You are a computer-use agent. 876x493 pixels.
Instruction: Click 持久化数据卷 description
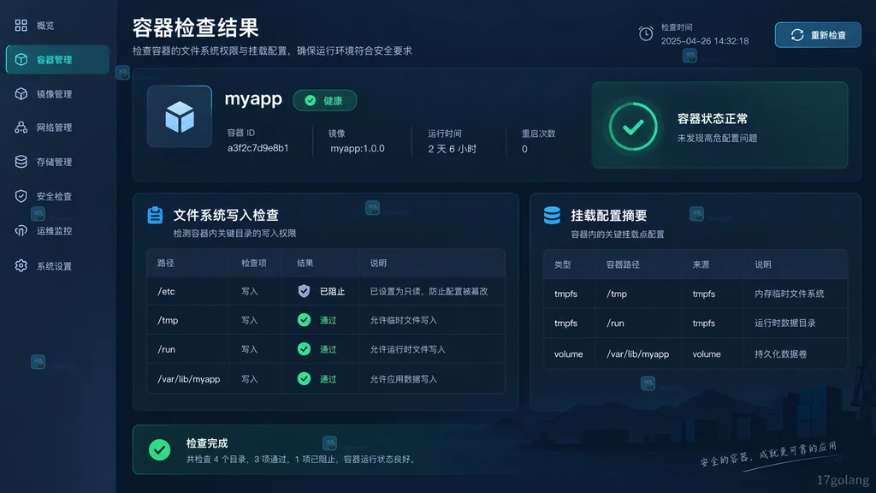780,353
